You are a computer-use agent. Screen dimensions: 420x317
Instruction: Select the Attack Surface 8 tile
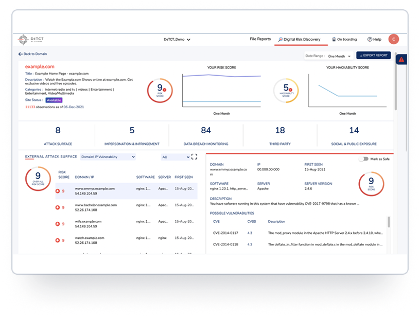click(58, 136)
